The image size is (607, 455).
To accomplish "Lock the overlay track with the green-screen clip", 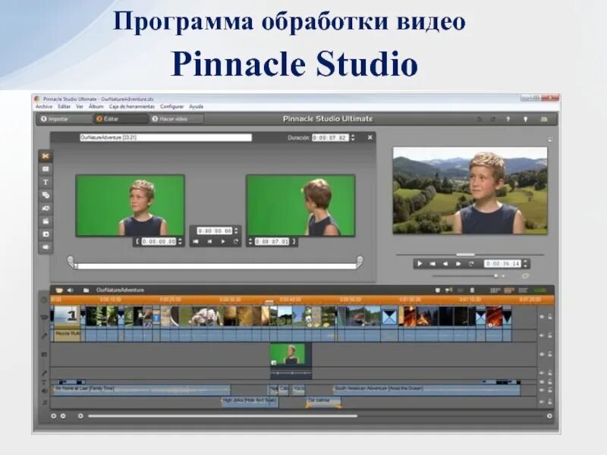I will [x=549, y=354].
